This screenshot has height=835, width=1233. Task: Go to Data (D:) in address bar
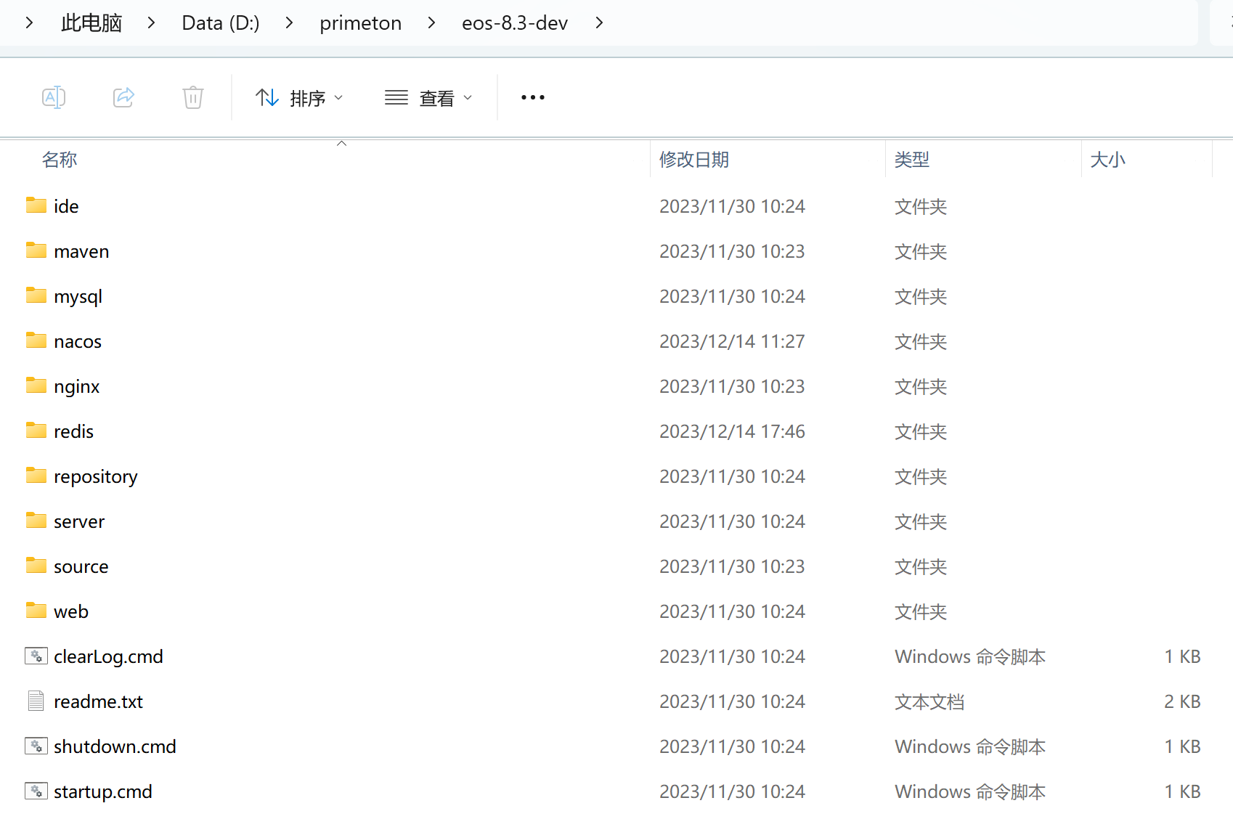coord(220,23)
